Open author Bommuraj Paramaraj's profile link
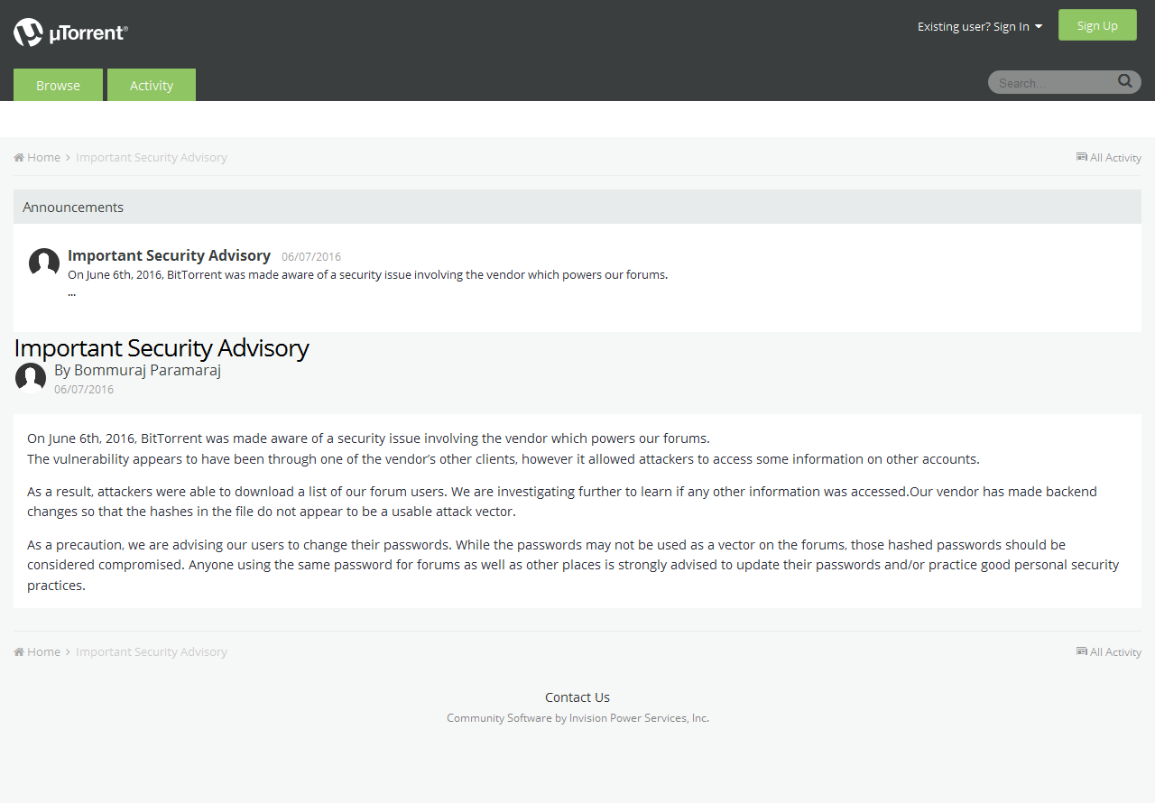Viewport: 1155px width, 803px height. point(147,370)
